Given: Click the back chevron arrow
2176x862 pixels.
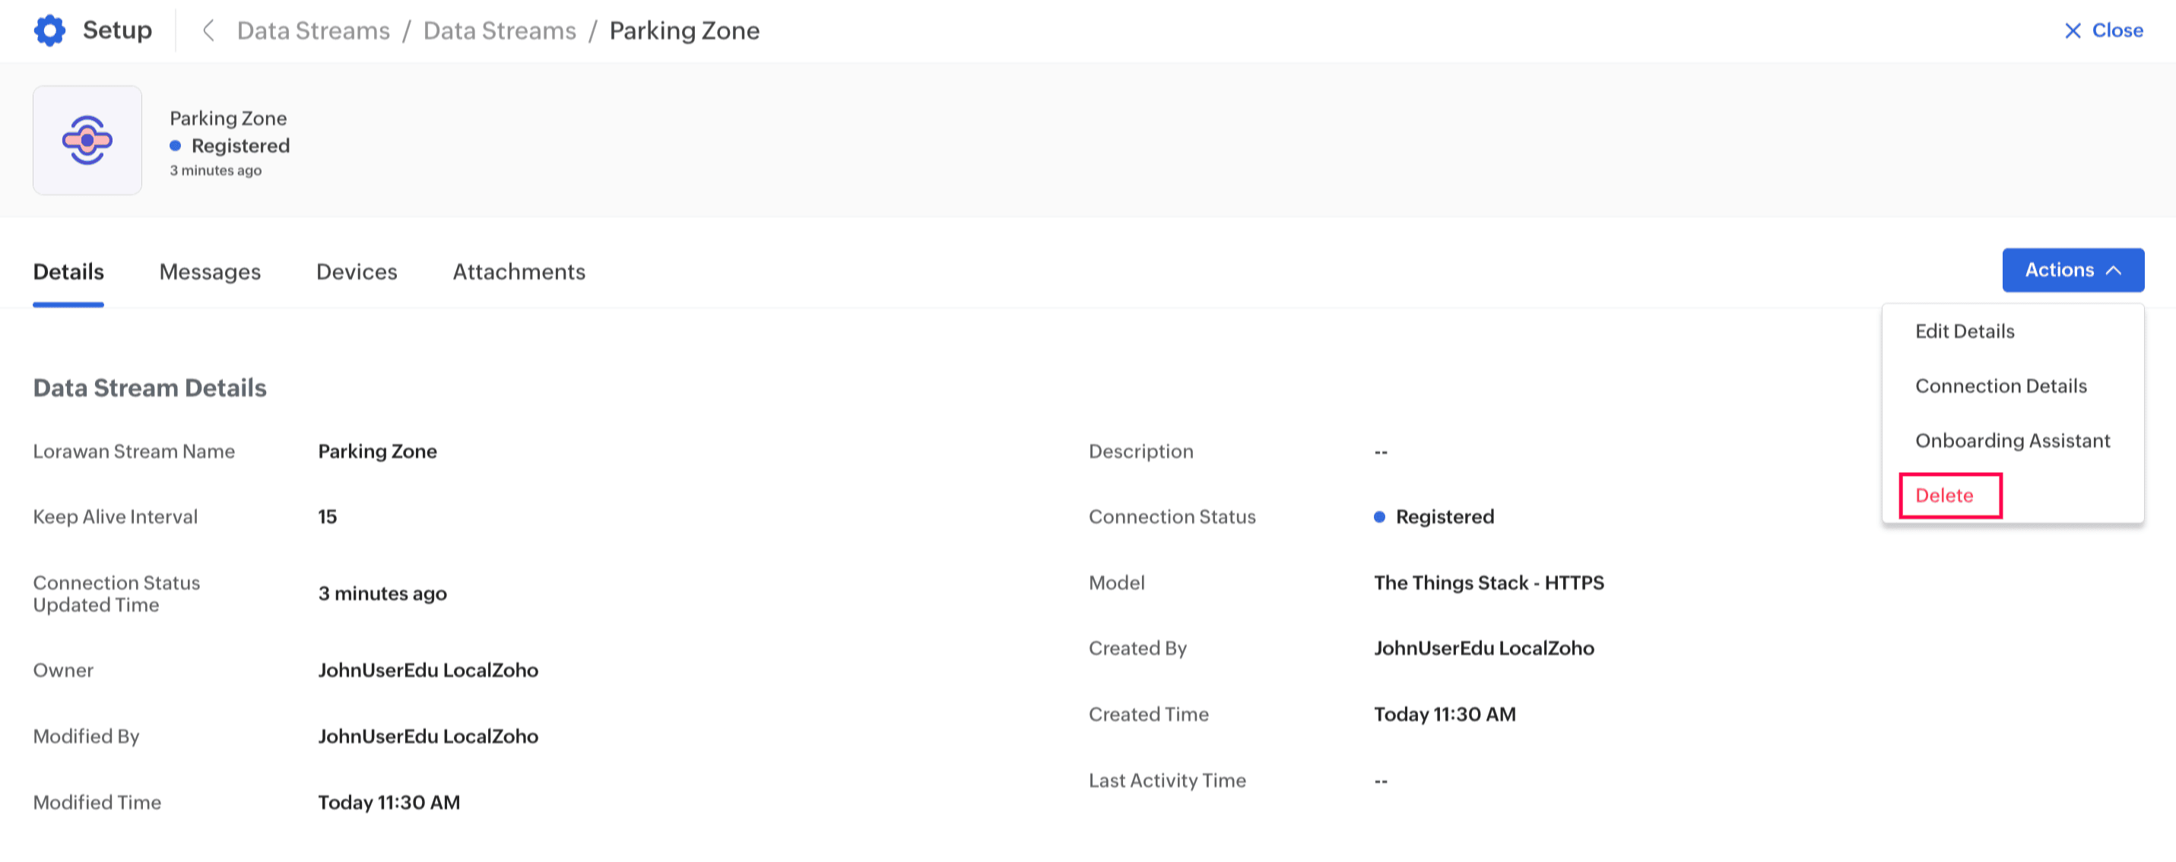Looking at the screenshot, I should pos(208,30).
